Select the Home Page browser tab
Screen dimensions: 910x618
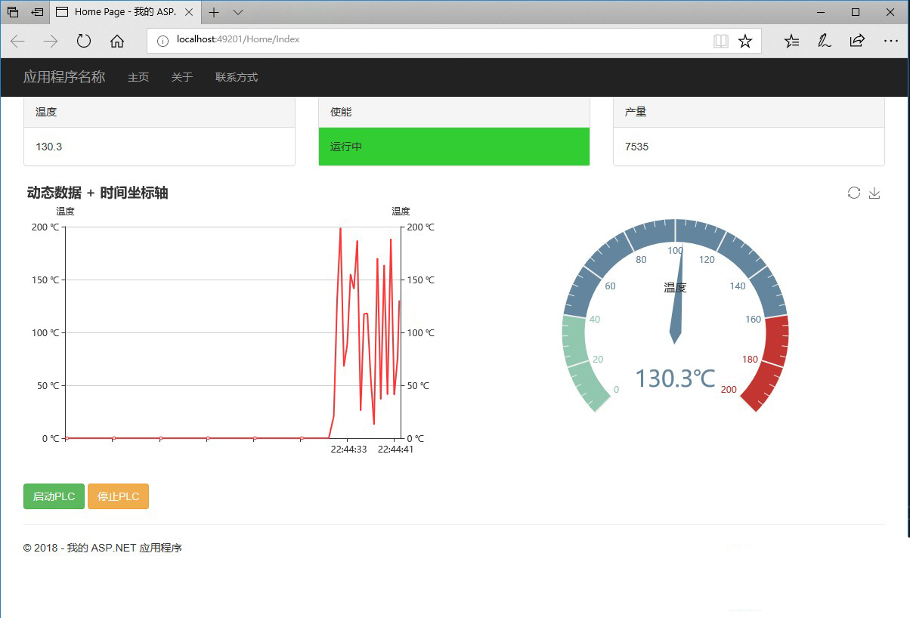coord(125,12)
